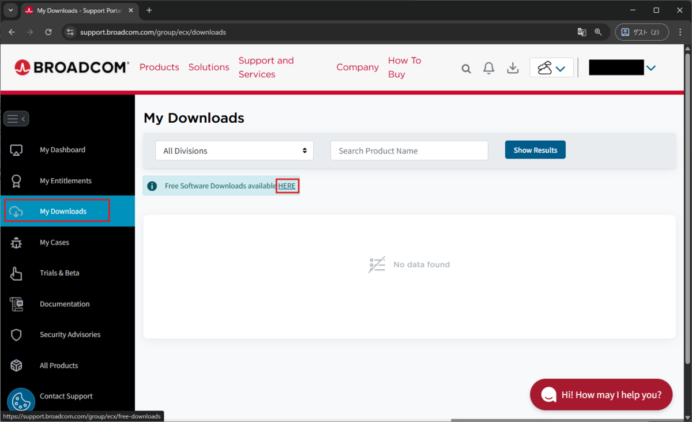Click the site information icon in address bar
The image size is (692, 422).
70,32
